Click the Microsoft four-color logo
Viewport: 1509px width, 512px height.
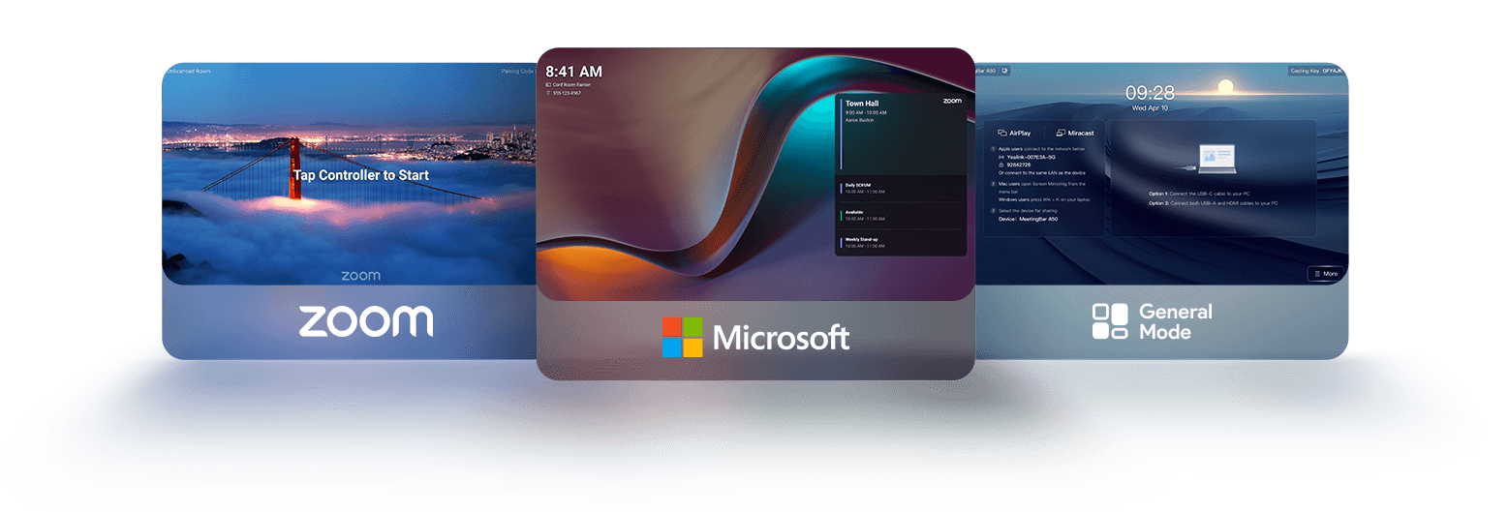click(x=684, y=337)
